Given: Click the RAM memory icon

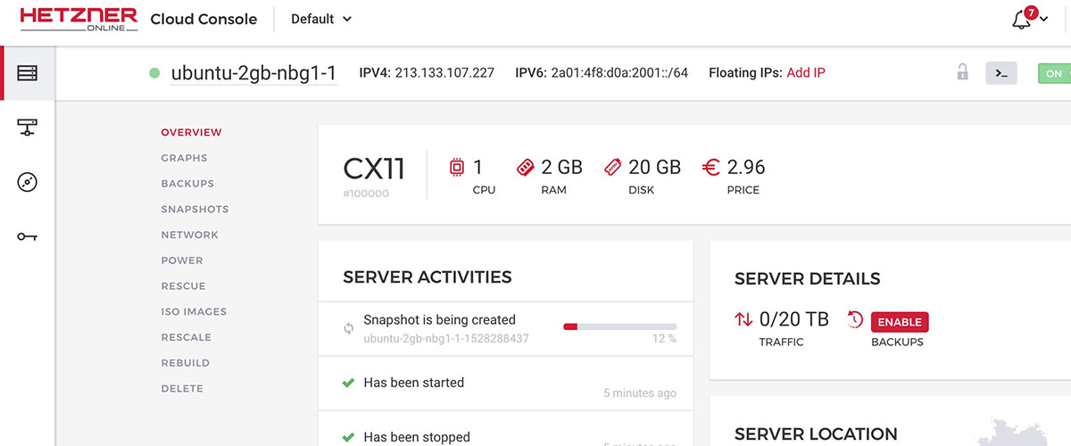Looking at the screenshot, I should tap(525, 167).
